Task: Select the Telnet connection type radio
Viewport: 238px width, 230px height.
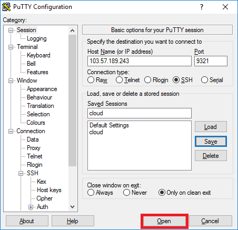Action: (x=119, y=80)
